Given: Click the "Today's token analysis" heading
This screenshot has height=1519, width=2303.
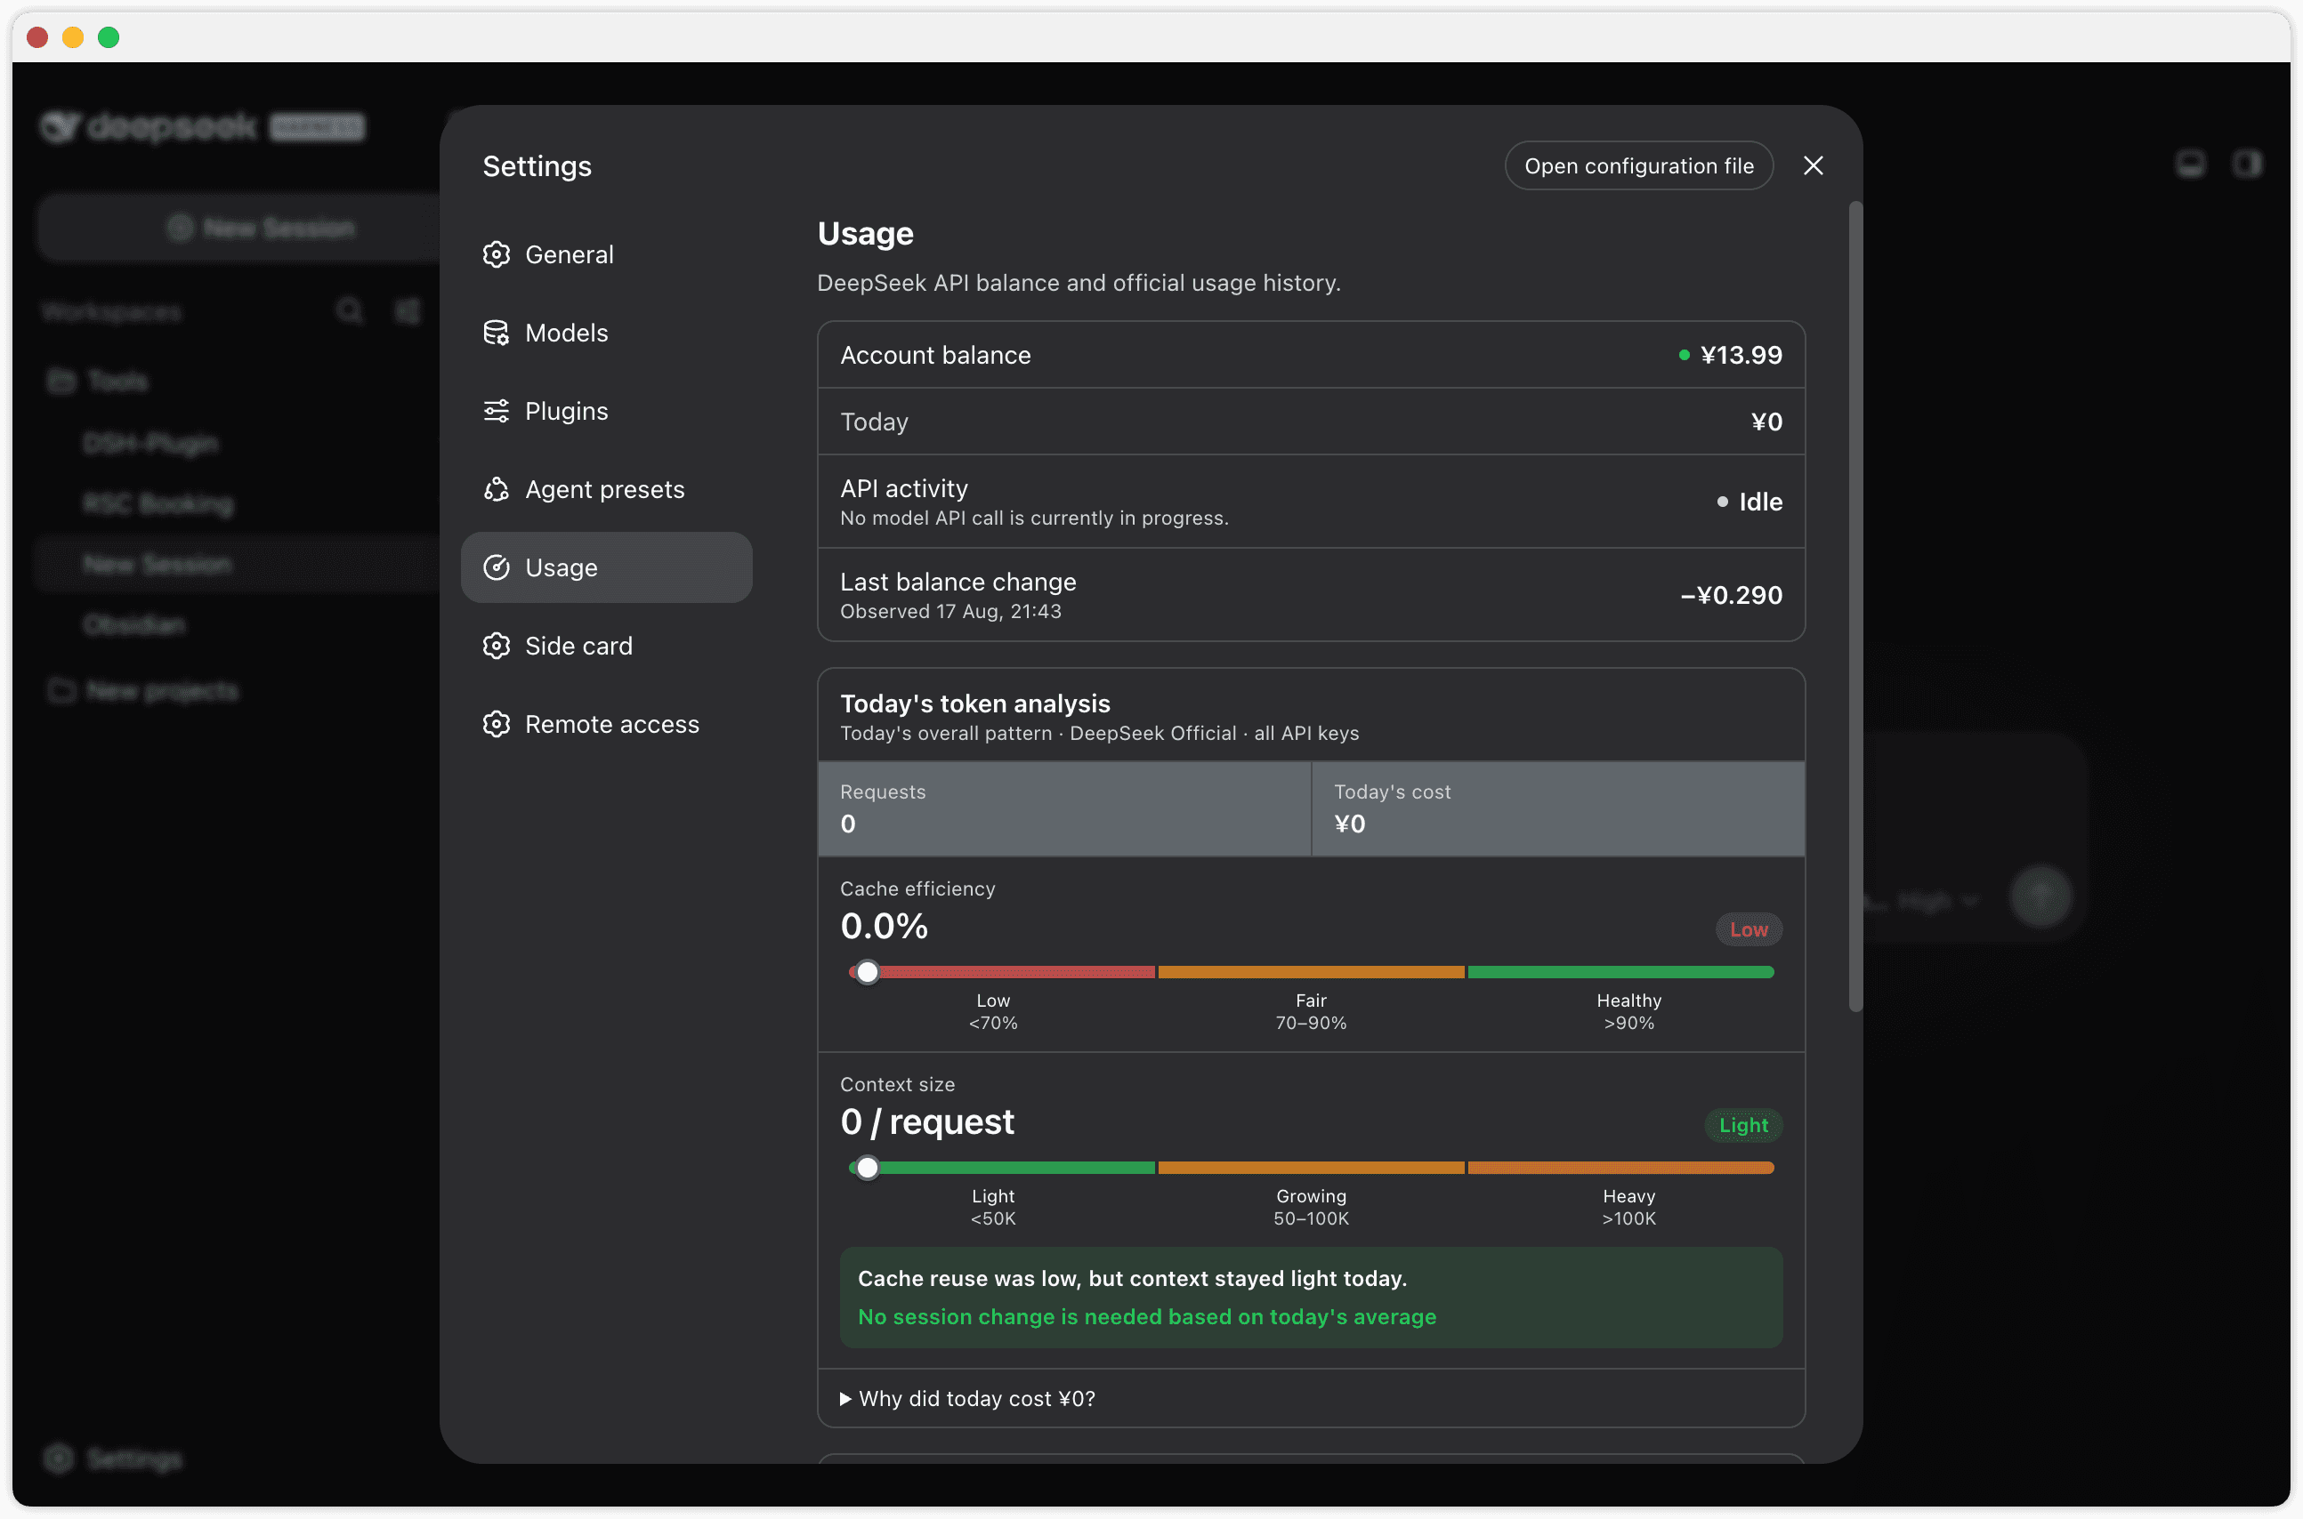Looking at the screenshot, I should tap(975, 703).
